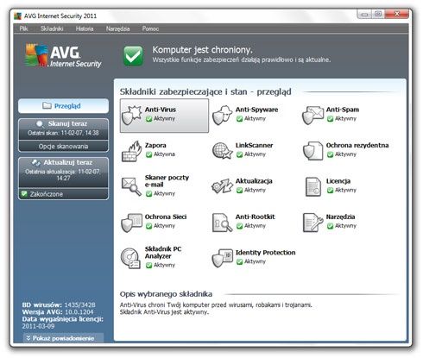The width and height of the screenshot is (423, 358).
Task: Click the virus DB value 1435/3428
Action: pyautogui.click(x=79, y=305)
